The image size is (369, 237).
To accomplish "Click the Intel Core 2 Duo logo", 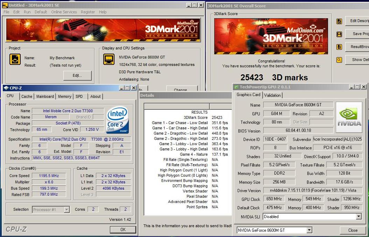I will coord(118,120).
